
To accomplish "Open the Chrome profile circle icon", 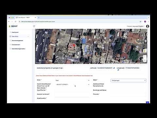I will pyautogui.click(x=145, y=22).
